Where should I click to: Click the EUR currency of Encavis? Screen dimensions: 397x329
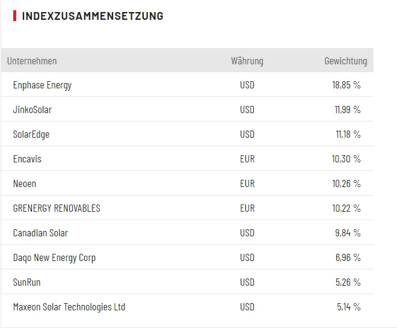[x=247, y=159]
